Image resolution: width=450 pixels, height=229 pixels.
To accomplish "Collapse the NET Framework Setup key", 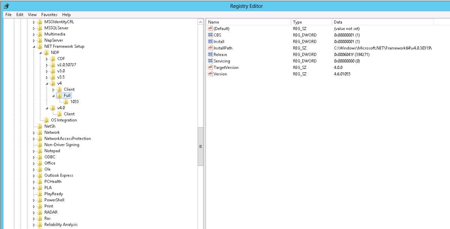I will (34, 47).
